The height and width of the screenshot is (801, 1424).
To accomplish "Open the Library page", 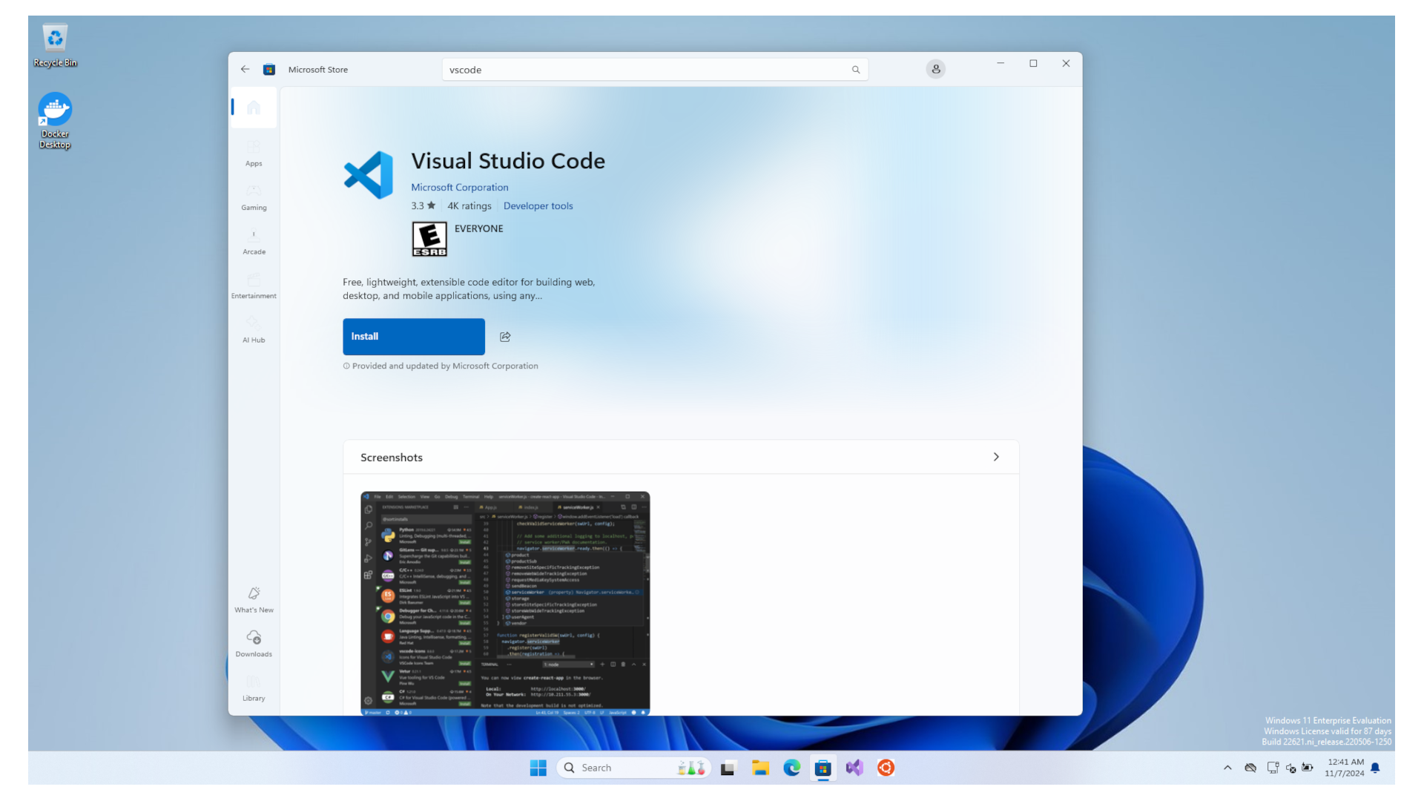I will click(254, 688).
